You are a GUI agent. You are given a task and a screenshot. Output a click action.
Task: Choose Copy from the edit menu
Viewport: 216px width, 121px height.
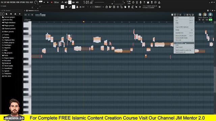pos(184,23)
